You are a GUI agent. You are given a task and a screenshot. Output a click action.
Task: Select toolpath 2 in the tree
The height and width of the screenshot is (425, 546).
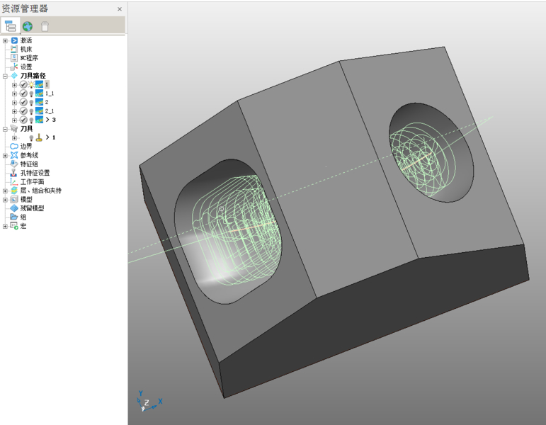(x=47, y=102)
